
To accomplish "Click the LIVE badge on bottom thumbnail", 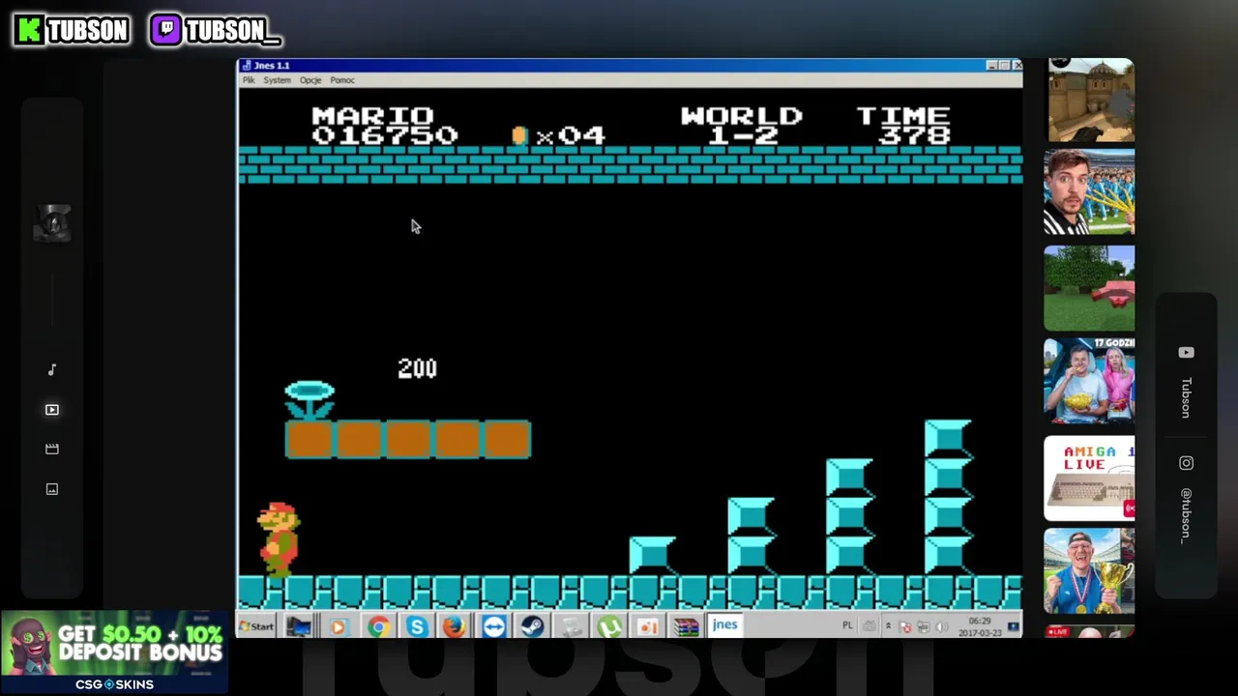I will tap(1057, 632).
